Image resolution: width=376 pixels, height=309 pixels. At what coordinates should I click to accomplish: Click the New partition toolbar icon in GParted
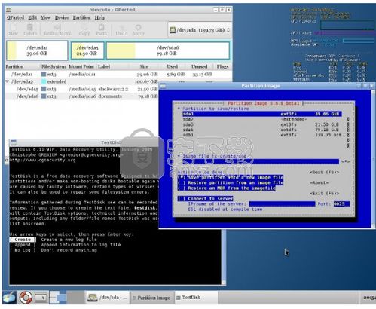(x=13, y=29)
